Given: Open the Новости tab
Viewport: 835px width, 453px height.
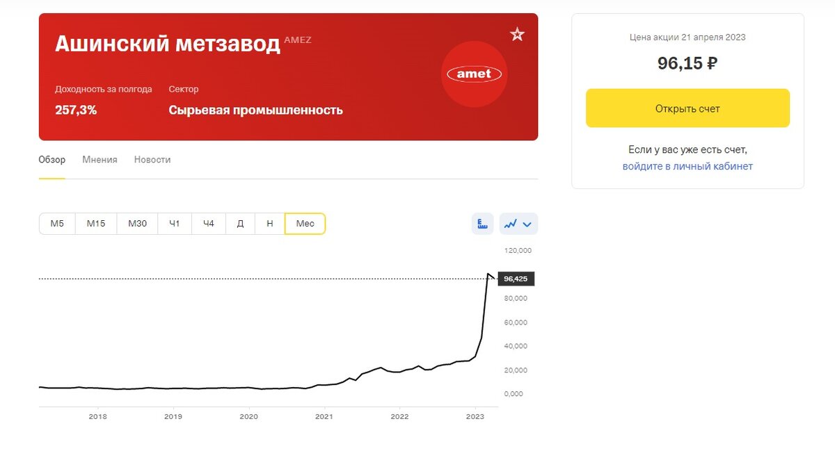Looking at the screenshot, I should 152,159.
